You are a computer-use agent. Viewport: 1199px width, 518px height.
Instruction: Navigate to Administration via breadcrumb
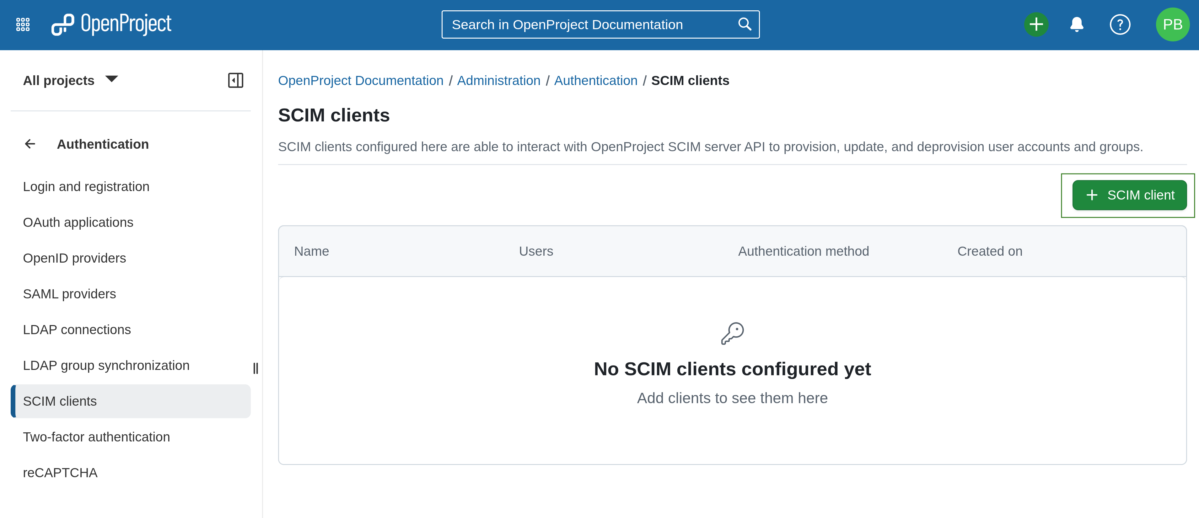coord(498,80)
